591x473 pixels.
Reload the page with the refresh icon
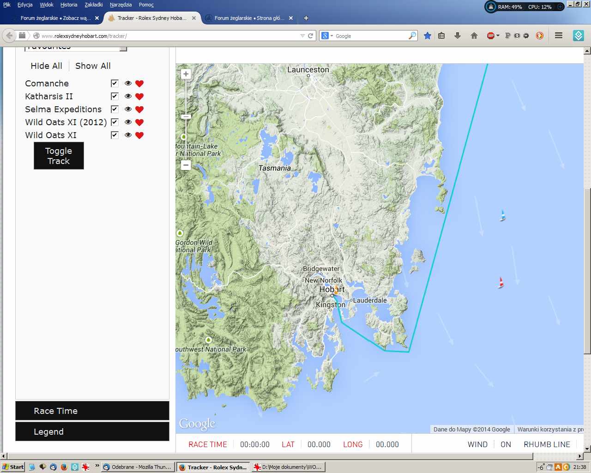tap(311, 36)
